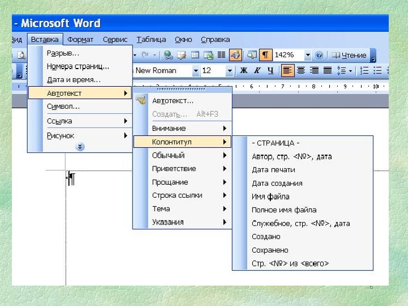Click the Insert Excel spreadsheet icon
The width and height of the screenshot is (408, 306).
click(x=208, y=55)
